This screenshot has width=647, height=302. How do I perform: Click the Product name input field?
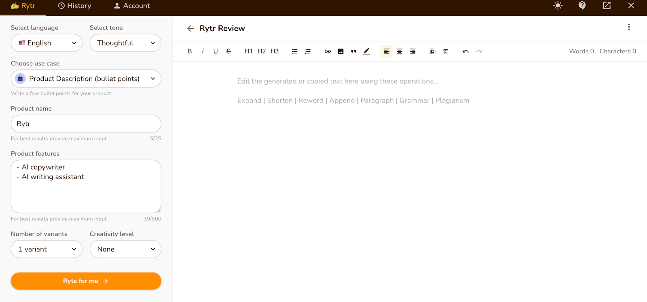point(86,124)
